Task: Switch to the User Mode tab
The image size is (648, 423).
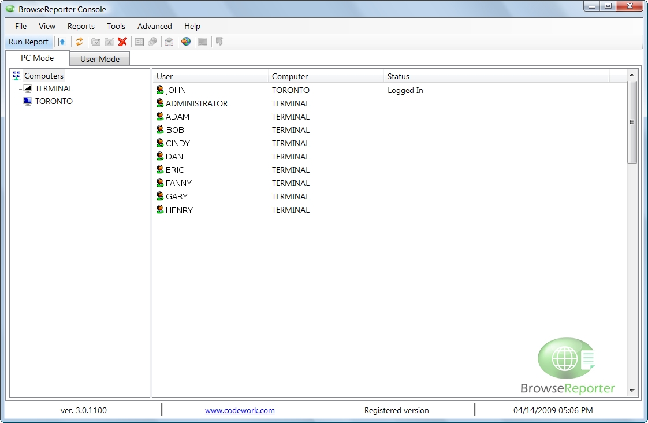Action: click(x=99, y=59)
